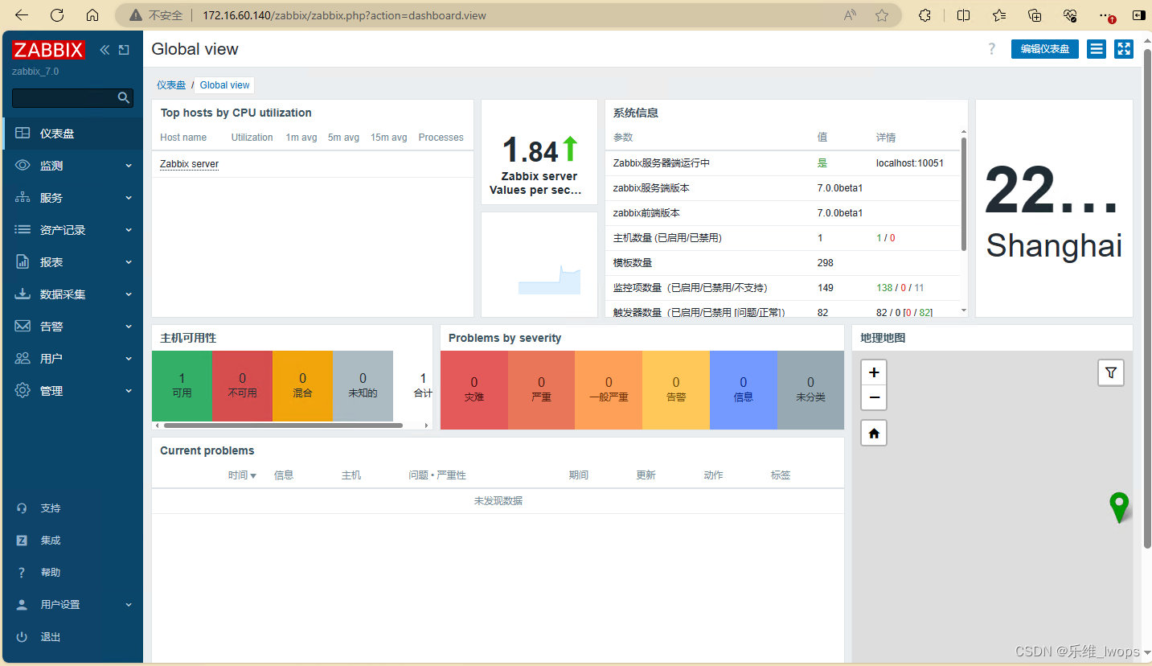
Task: Expand the 数据采集 data collection menu
Action: [72, 294]
